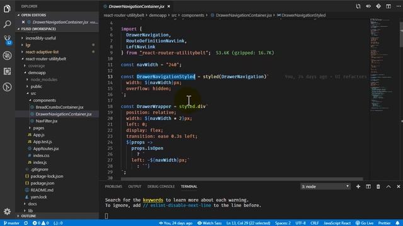Click the keywords link in terminal output

[153, 200]
